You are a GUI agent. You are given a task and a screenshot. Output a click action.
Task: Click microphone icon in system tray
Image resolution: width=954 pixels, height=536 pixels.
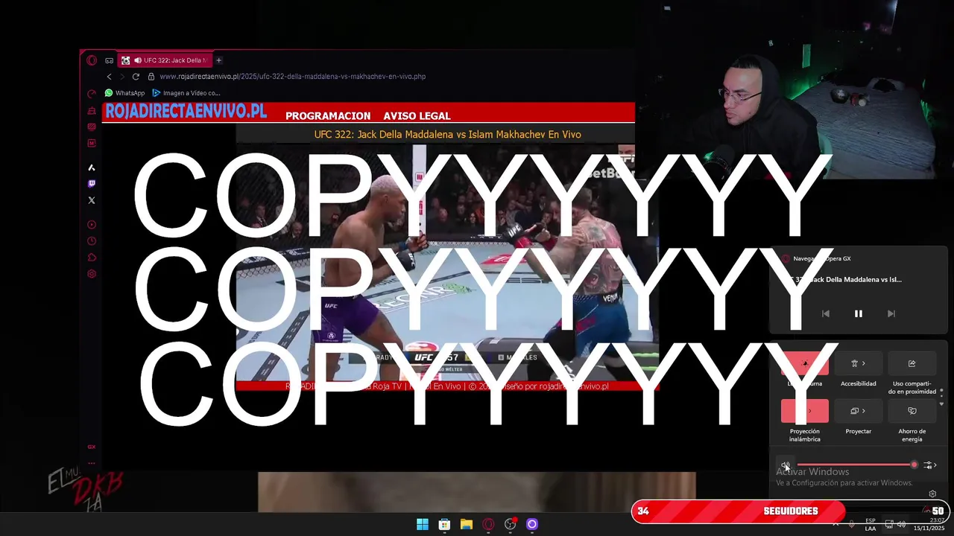(850, 524)
